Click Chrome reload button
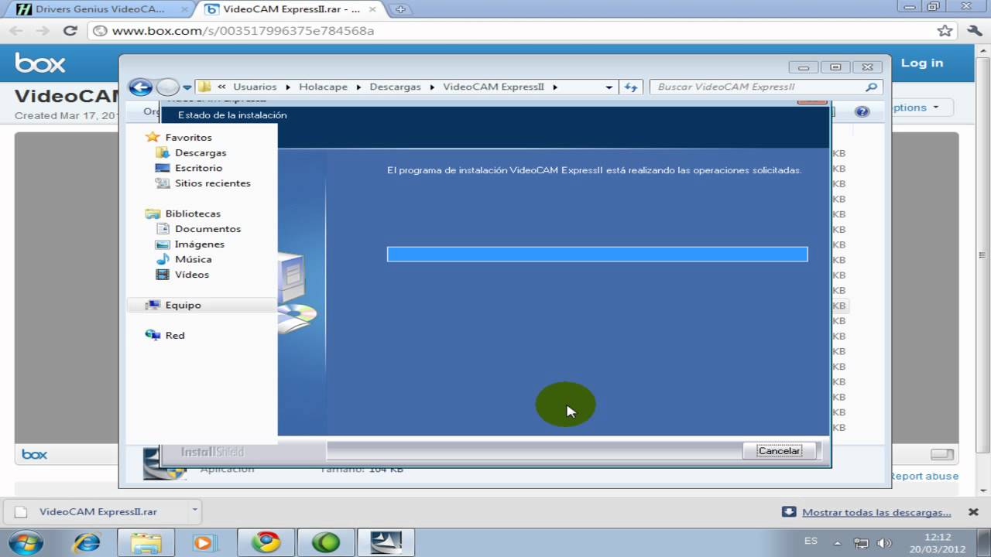The height and width of the screenshot is (557, 991). (70, 31)
